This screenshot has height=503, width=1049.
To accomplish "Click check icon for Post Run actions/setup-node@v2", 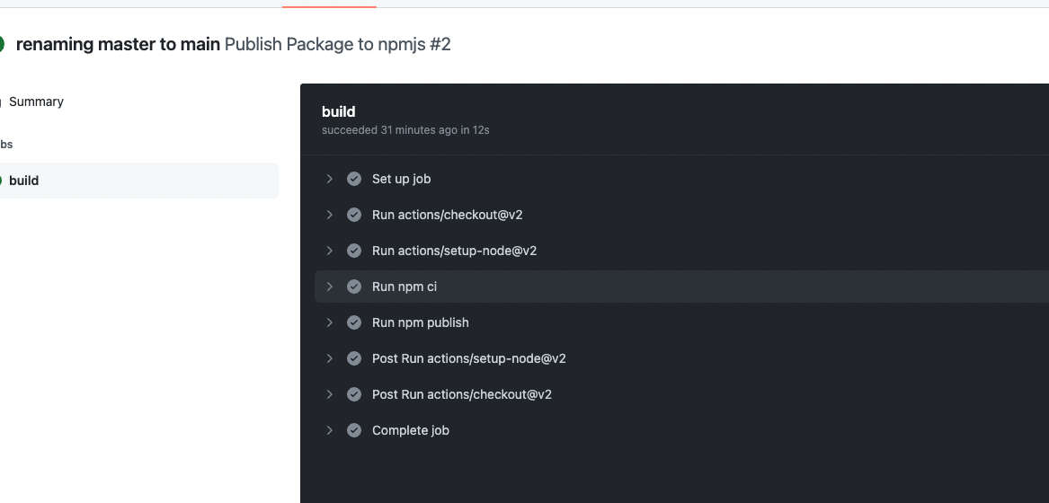I will point(354,358).
